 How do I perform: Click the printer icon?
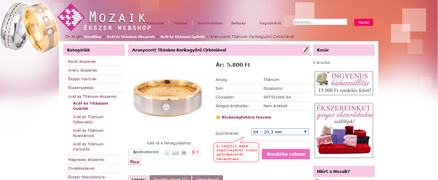point(184,153)
